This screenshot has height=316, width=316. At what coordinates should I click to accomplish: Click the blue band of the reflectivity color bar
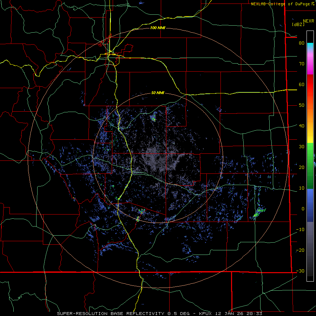pos(310,205)
